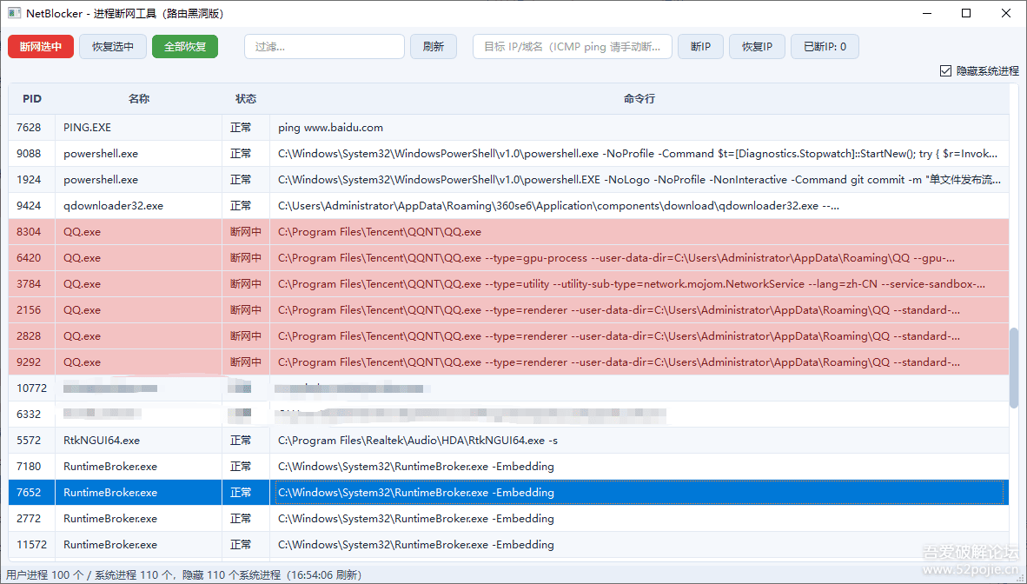
Task: Click the 恢复IP button
Action: (x=757, y=47)
